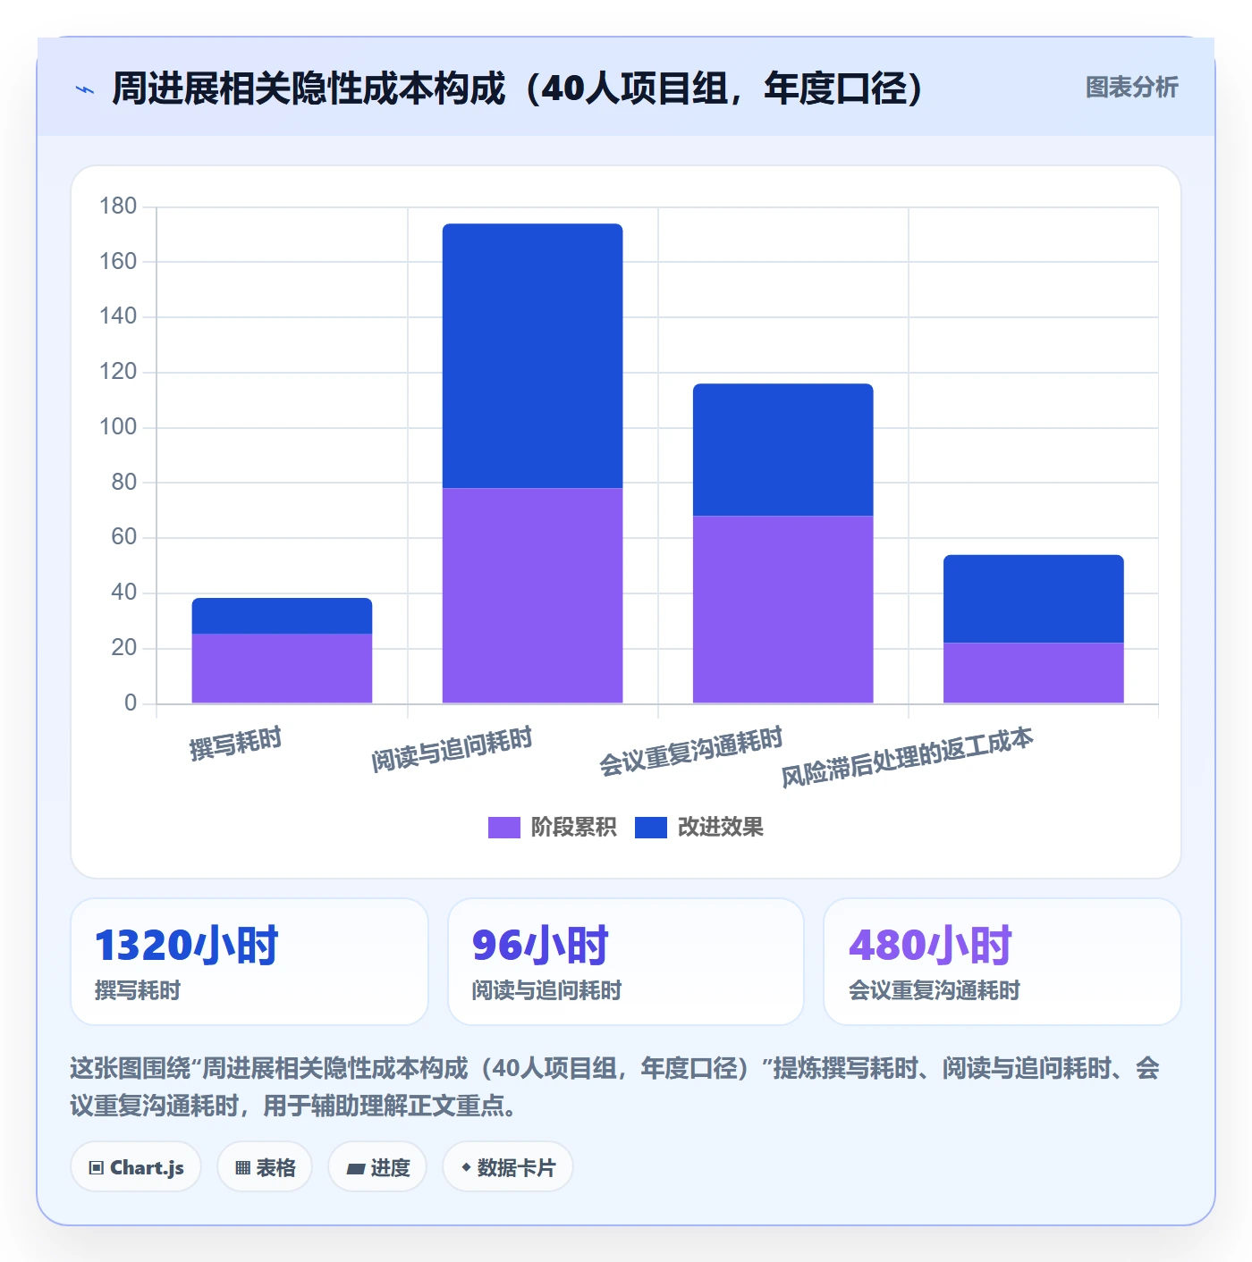Click the blue segment of 撰写耗时 bar
Image resolution: width=1252 pixels, height=1262 pixels.
282,616
